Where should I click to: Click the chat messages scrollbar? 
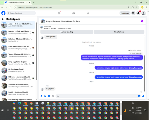tap(145, 73)
